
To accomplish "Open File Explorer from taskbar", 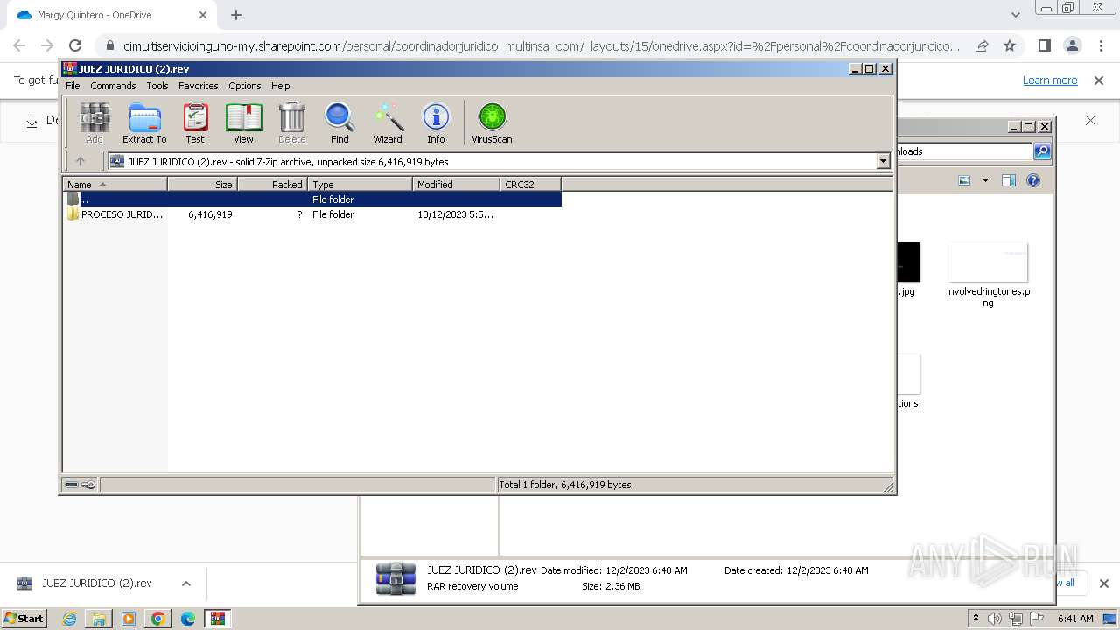I will point(99,619).
